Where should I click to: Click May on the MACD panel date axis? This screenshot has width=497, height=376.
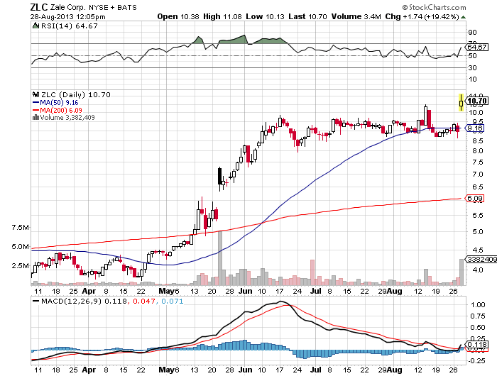pyautogui.click(x=166, y=370)
